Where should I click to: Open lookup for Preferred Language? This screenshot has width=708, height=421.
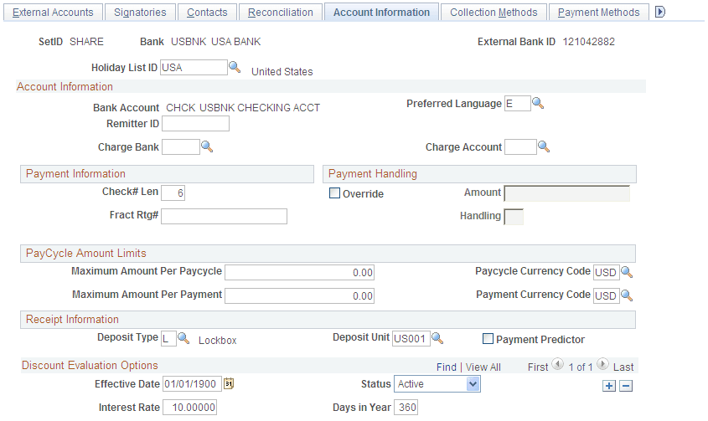point(538,103)
